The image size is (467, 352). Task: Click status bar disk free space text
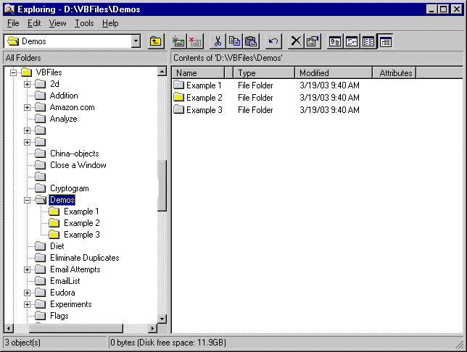(x=168, y=343)
